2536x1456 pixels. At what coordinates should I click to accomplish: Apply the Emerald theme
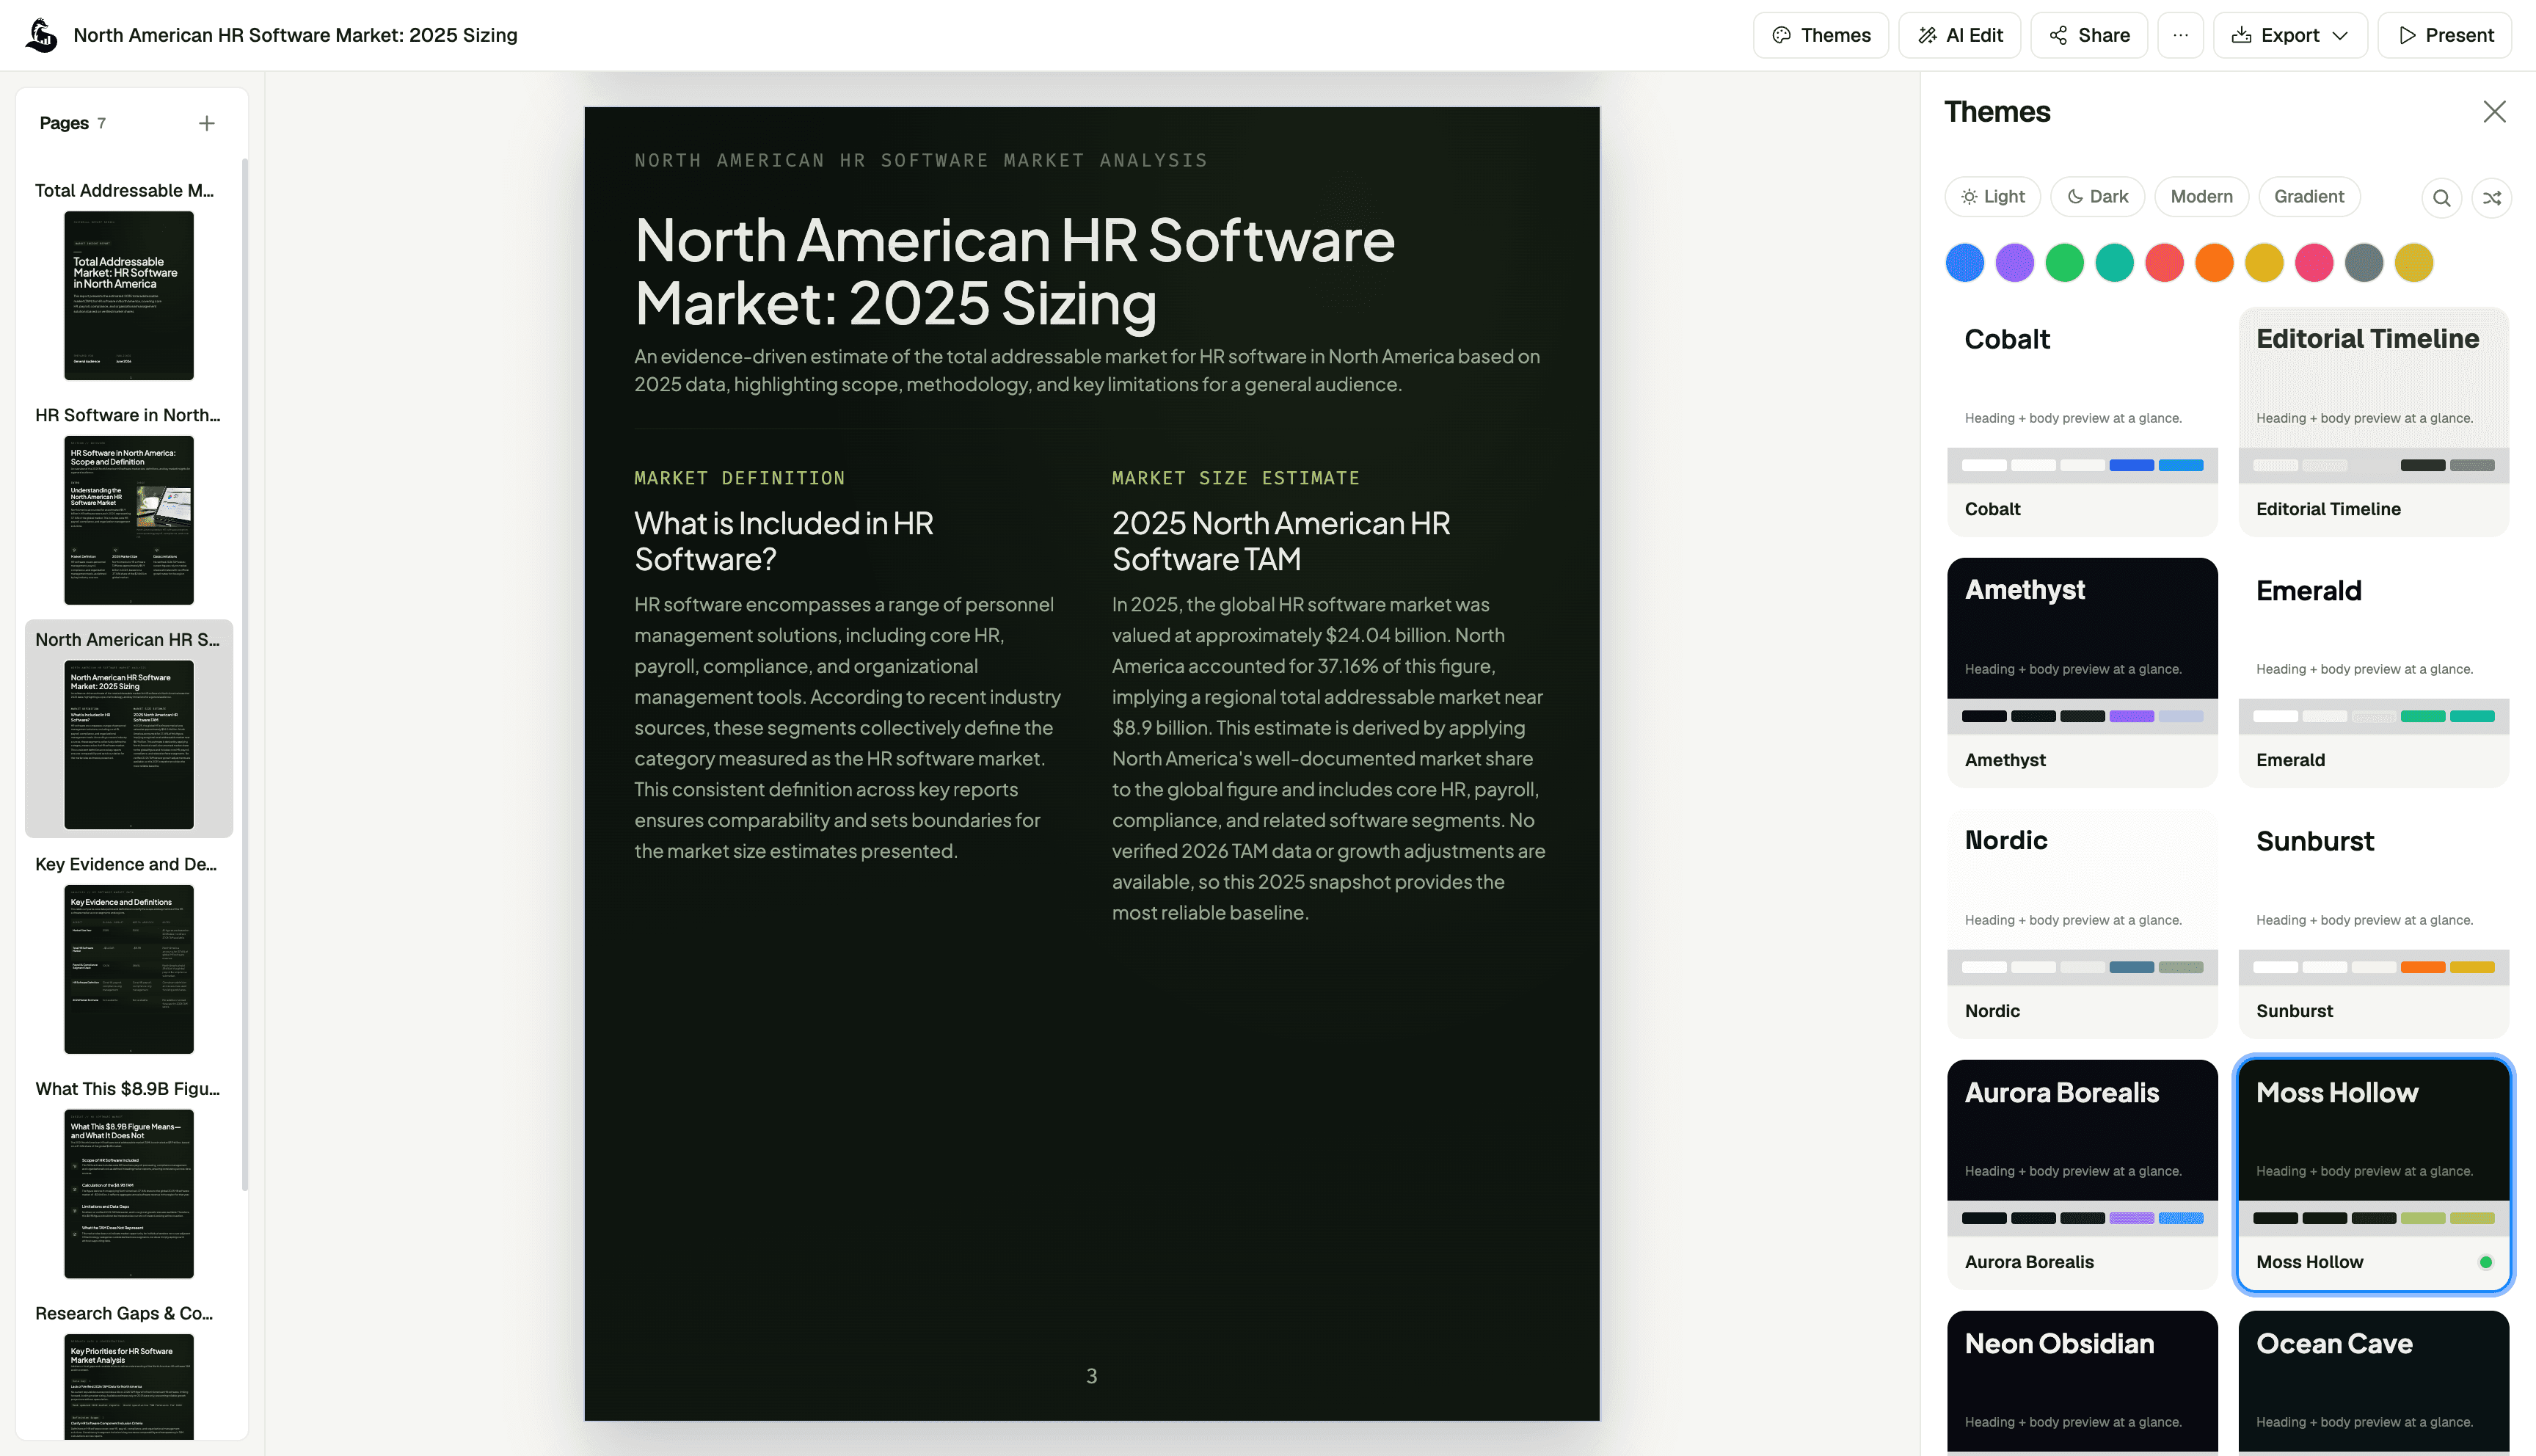(x=2374, y=673)
